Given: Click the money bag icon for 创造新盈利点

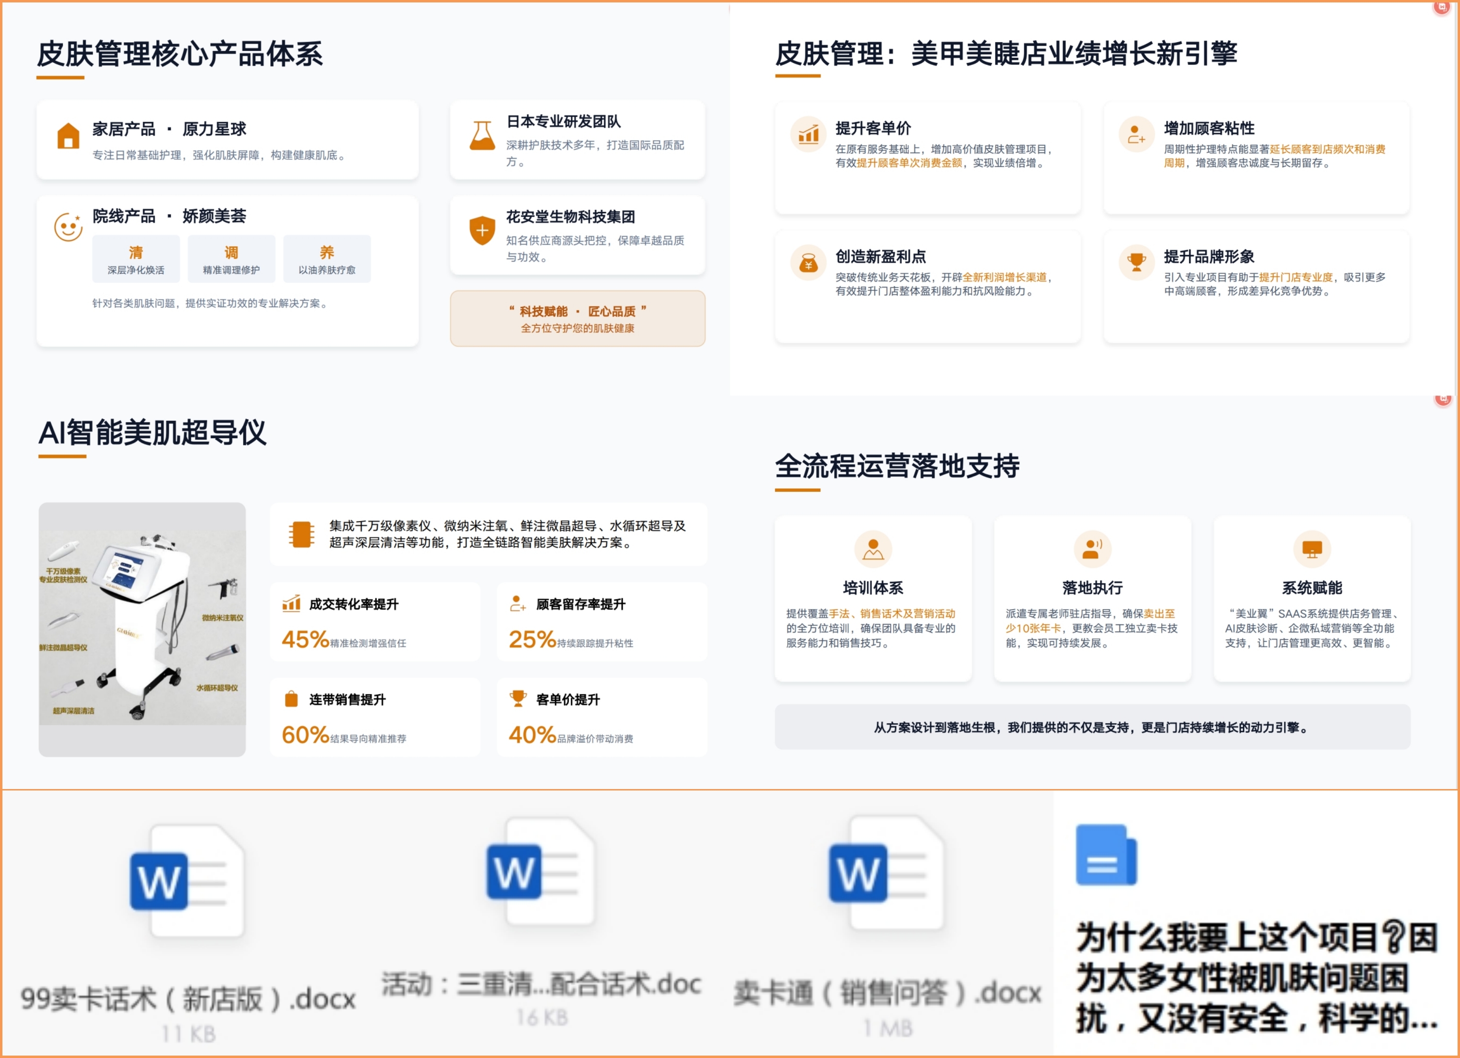Looking at the screenshot, I should [x=808, y=262].
